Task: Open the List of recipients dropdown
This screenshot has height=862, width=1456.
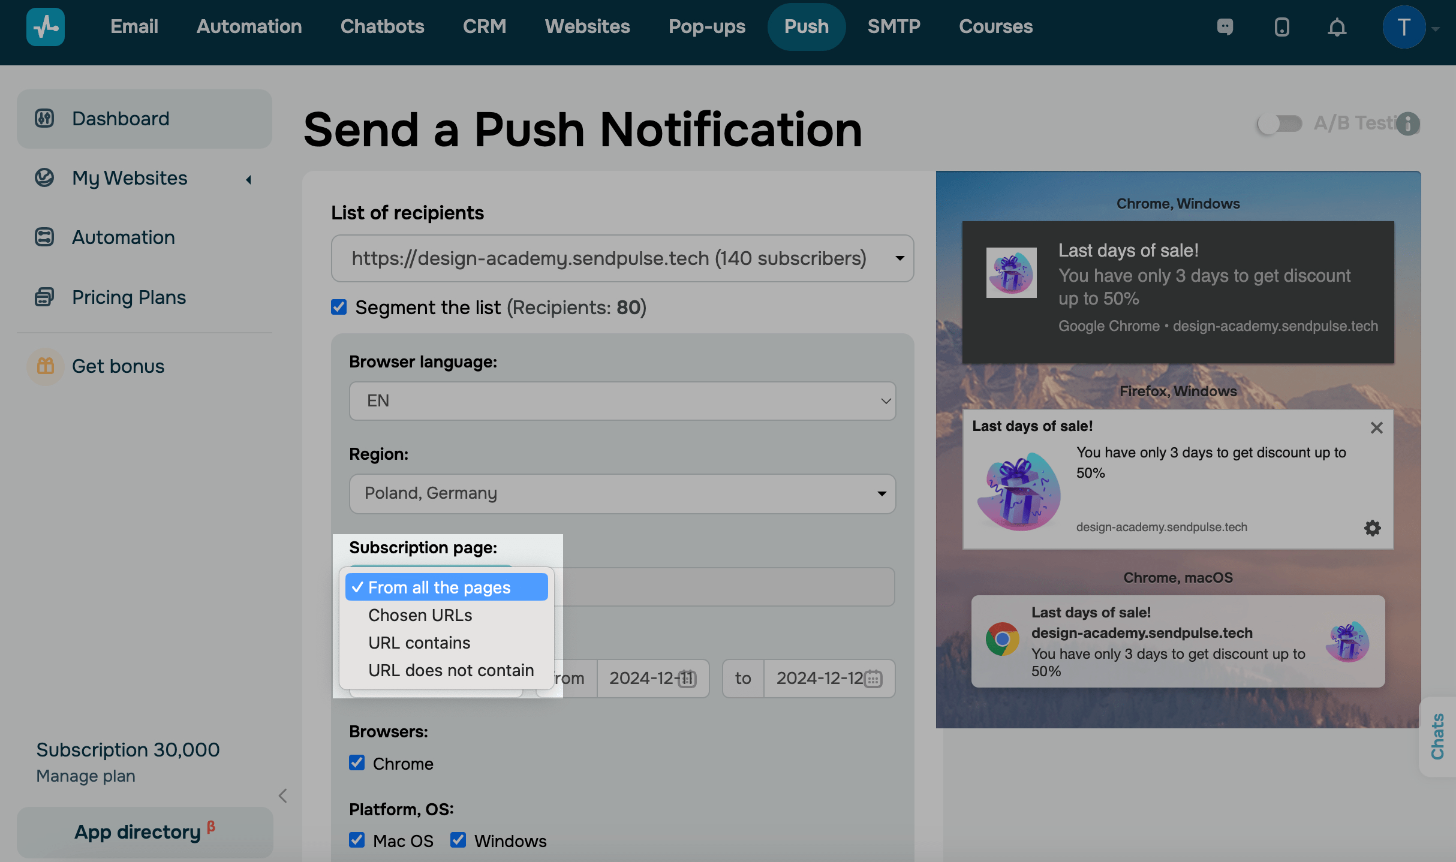Action: coord(622,258)
